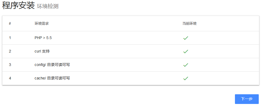Click the 程序安装 page title
262x108 pixels.
tap(18, 5)
